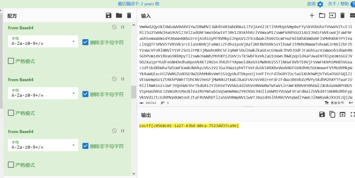The width and height of the screenshot is (355, 178).
Task: Enable 严格模式 in the second From Base64
Action: pyautogui.click(x=11, y=113)
